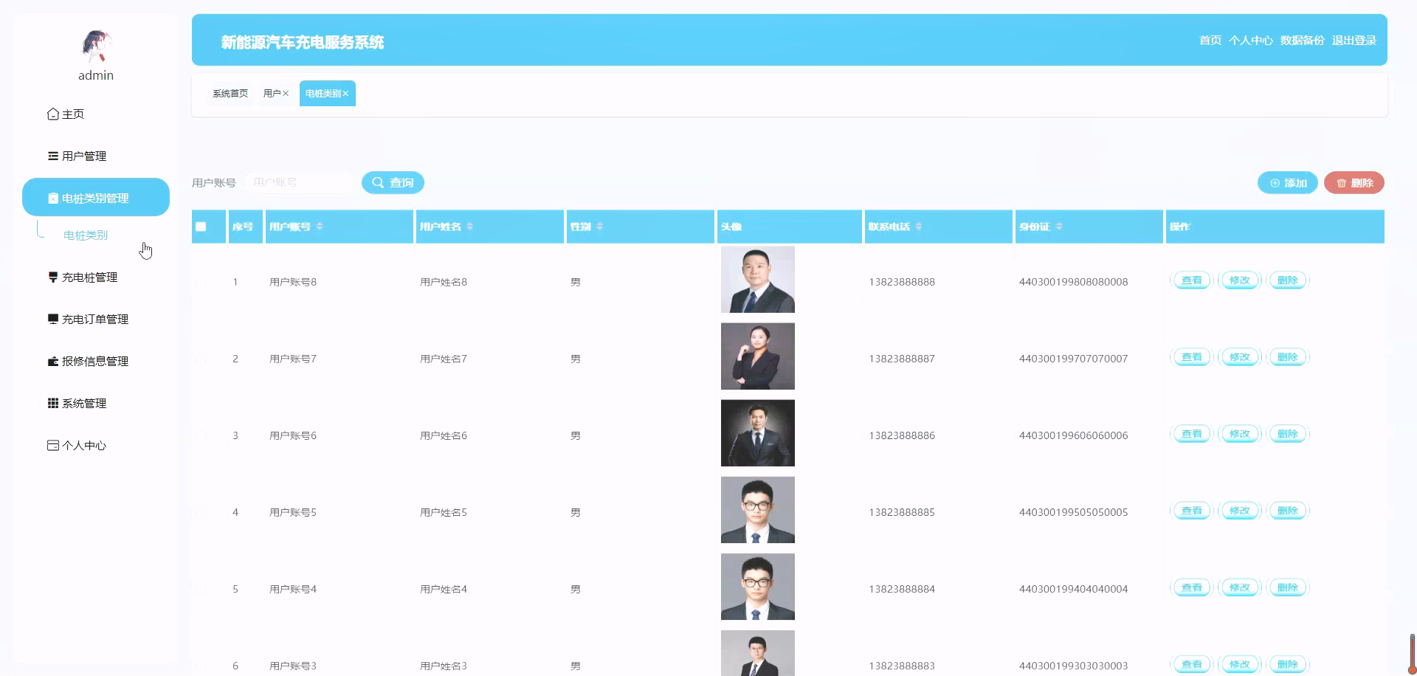Click the 查询 search button
This screenshot has height=676, width=1417.
[393, 182]
